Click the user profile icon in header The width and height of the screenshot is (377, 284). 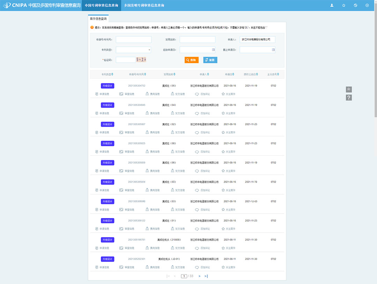coord(332,5)
